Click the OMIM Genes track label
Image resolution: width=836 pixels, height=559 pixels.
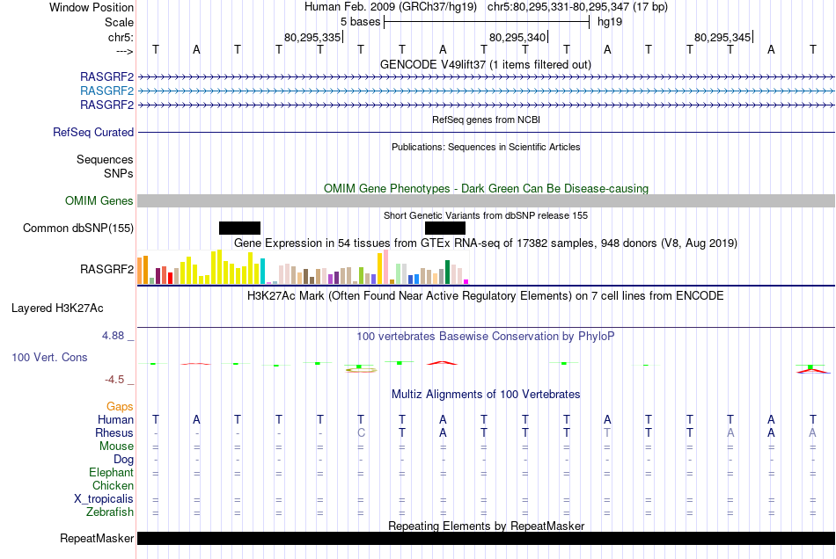(99, 200)
